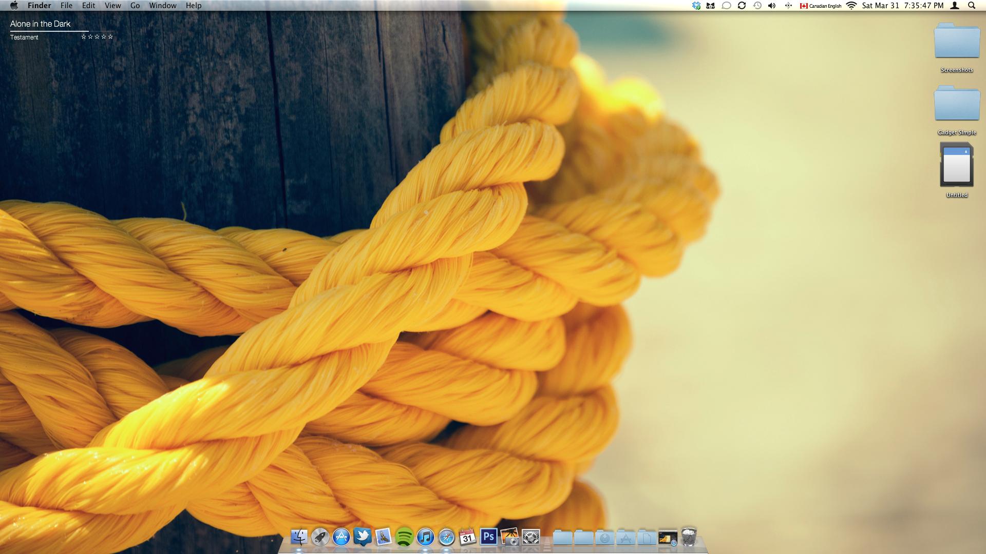This screenshot has height=554, width=986.
Task: Open the Window menu
Action: pos(162,6)
